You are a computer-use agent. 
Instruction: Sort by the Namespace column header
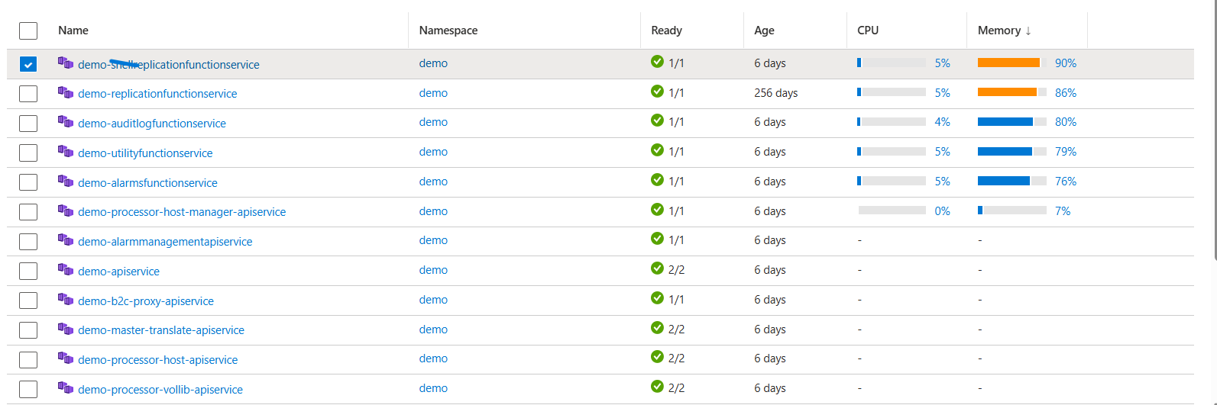click(448, 31)
